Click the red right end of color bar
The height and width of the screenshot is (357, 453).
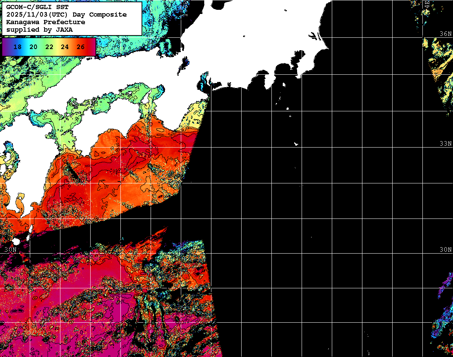coord(92,47)
